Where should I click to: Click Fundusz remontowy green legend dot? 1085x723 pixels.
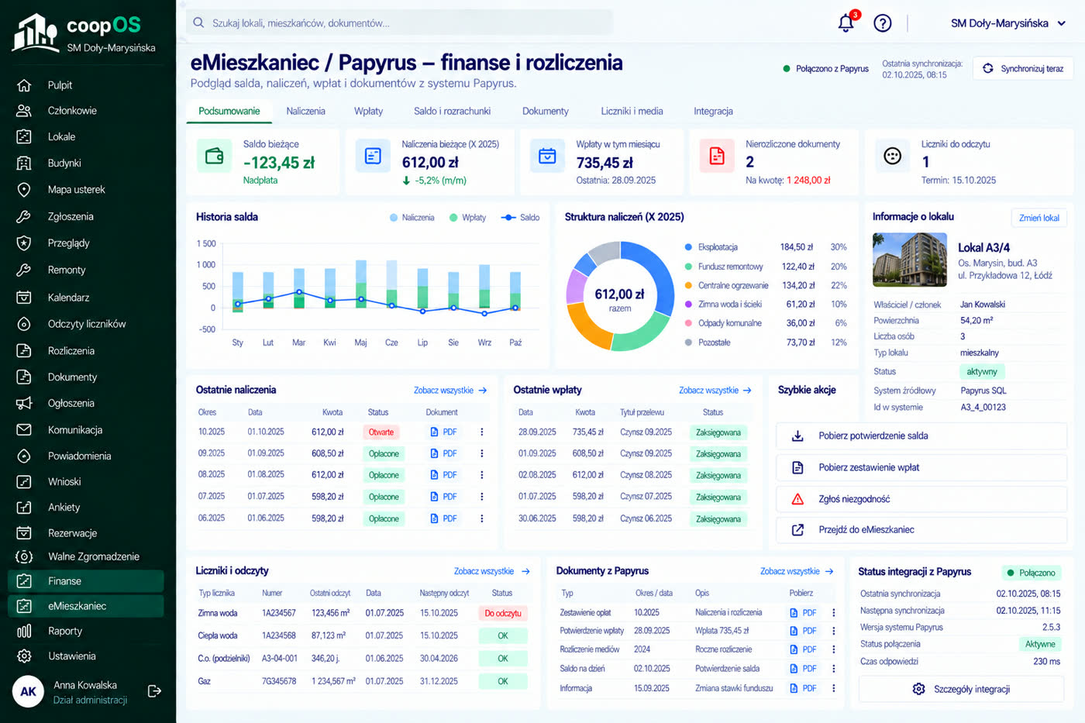point(688,267)
